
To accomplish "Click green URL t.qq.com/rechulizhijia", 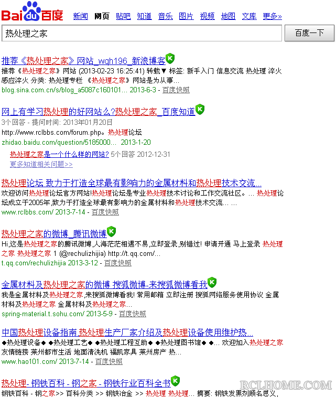I will (x=34, y=263).
